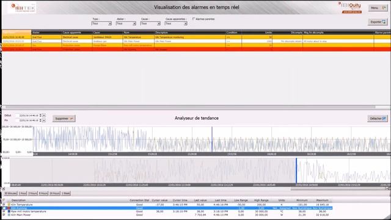Select the Kiln Main Power trend row text
Image resolution: width=391 pixels, height=220 pixels.
coord(21,215)
